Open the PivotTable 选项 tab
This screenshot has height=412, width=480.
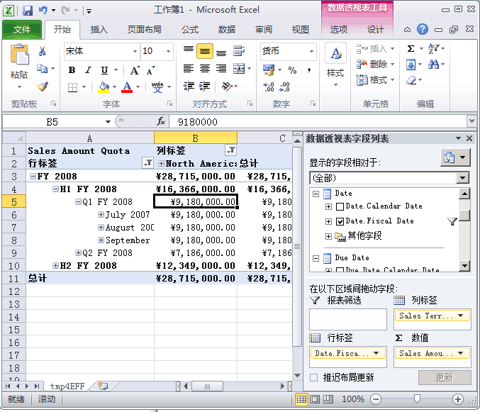(x=339, y=30)
